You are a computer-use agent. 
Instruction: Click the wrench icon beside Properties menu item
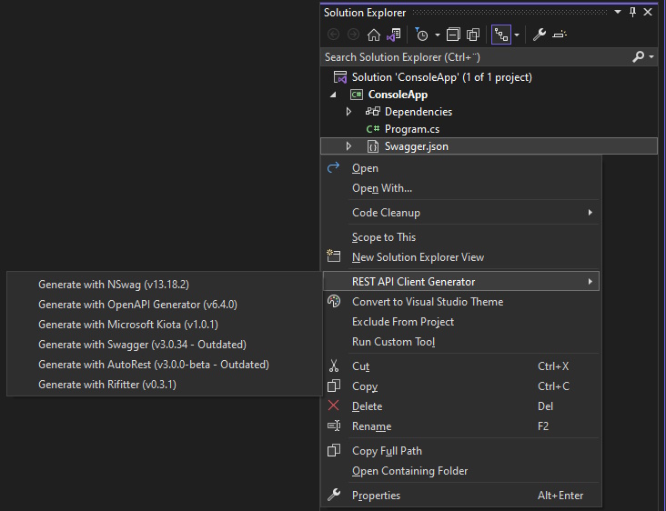tap(334, 495)
